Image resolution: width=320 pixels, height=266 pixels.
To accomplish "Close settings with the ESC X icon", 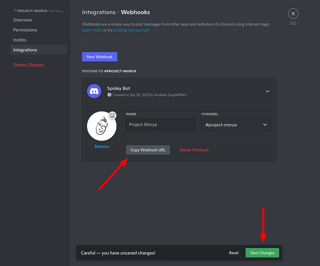I will 293,14.
